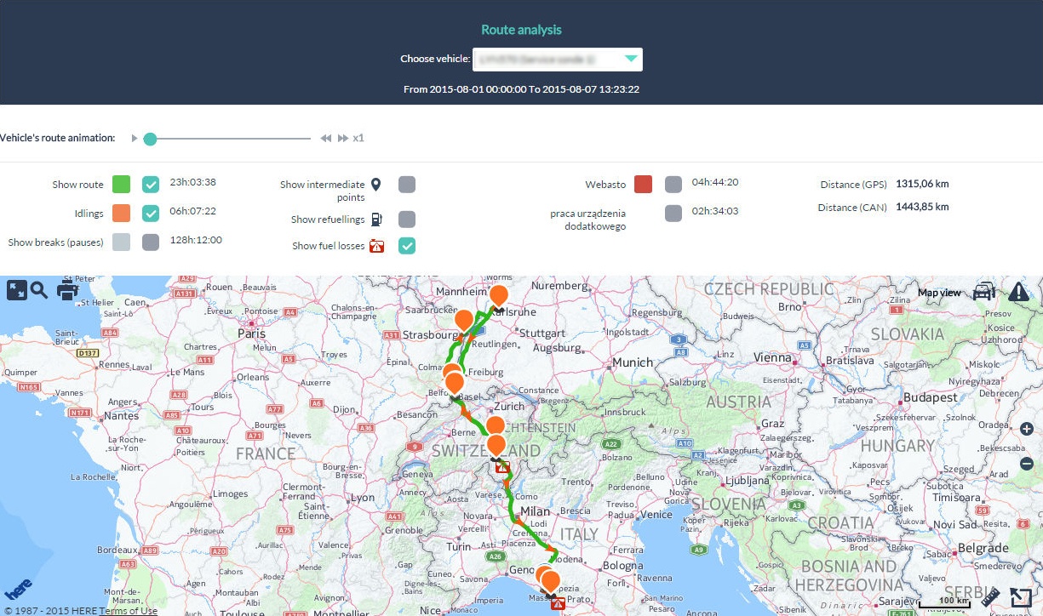Click the HERE maps logo

pyautogui.click(x=19, y=590)
